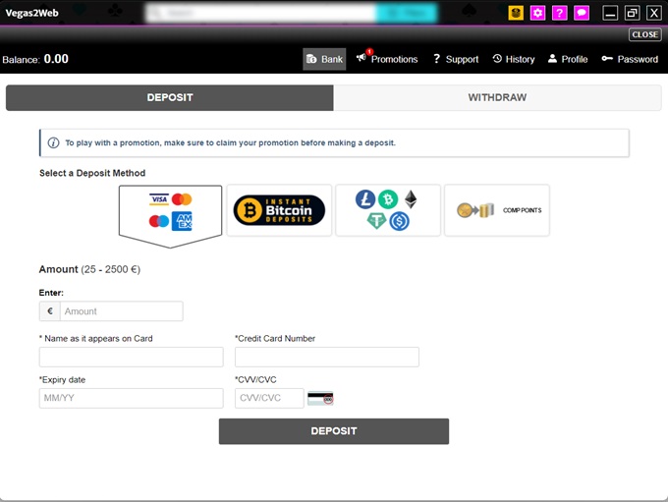Go to the Support section
The image size is (668, 502).
[x=456, y=59]
